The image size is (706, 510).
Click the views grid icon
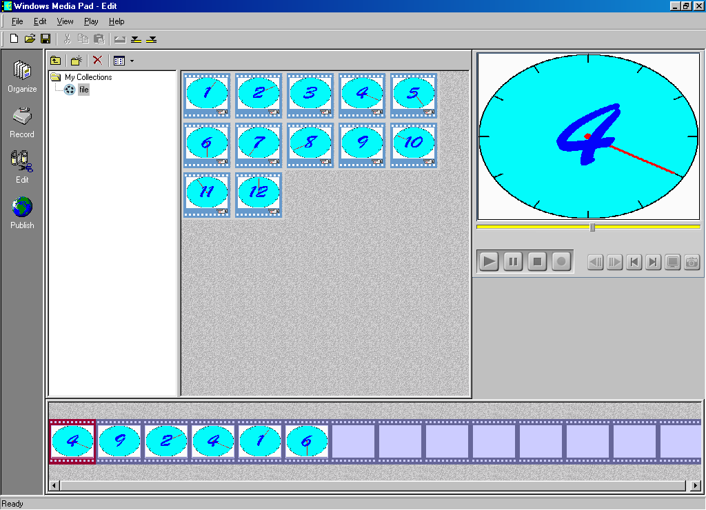[119, 61]
